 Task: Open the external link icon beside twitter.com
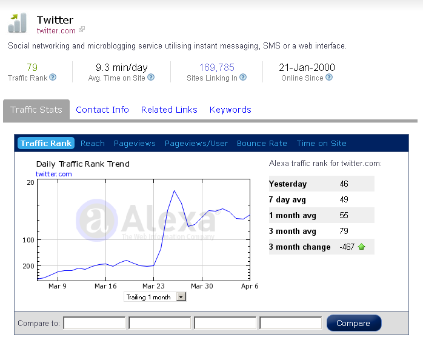[x=82, y=30]
